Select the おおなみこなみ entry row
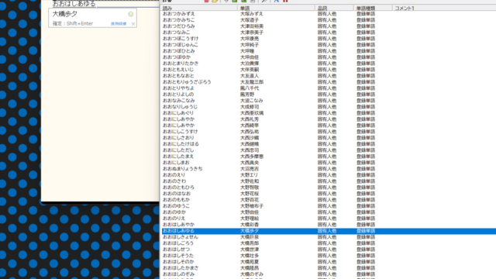 329,101
